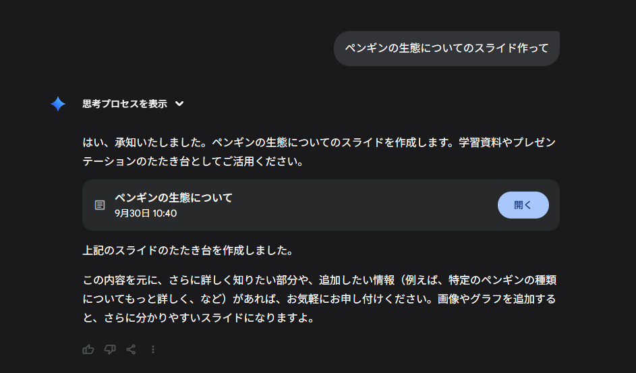
Task: Click the share icon below the response
Action: 132,349
